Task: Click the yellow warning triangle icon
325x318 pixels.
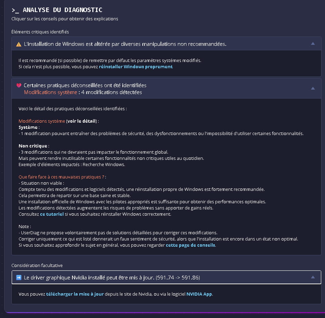Action: coord(19,44)
